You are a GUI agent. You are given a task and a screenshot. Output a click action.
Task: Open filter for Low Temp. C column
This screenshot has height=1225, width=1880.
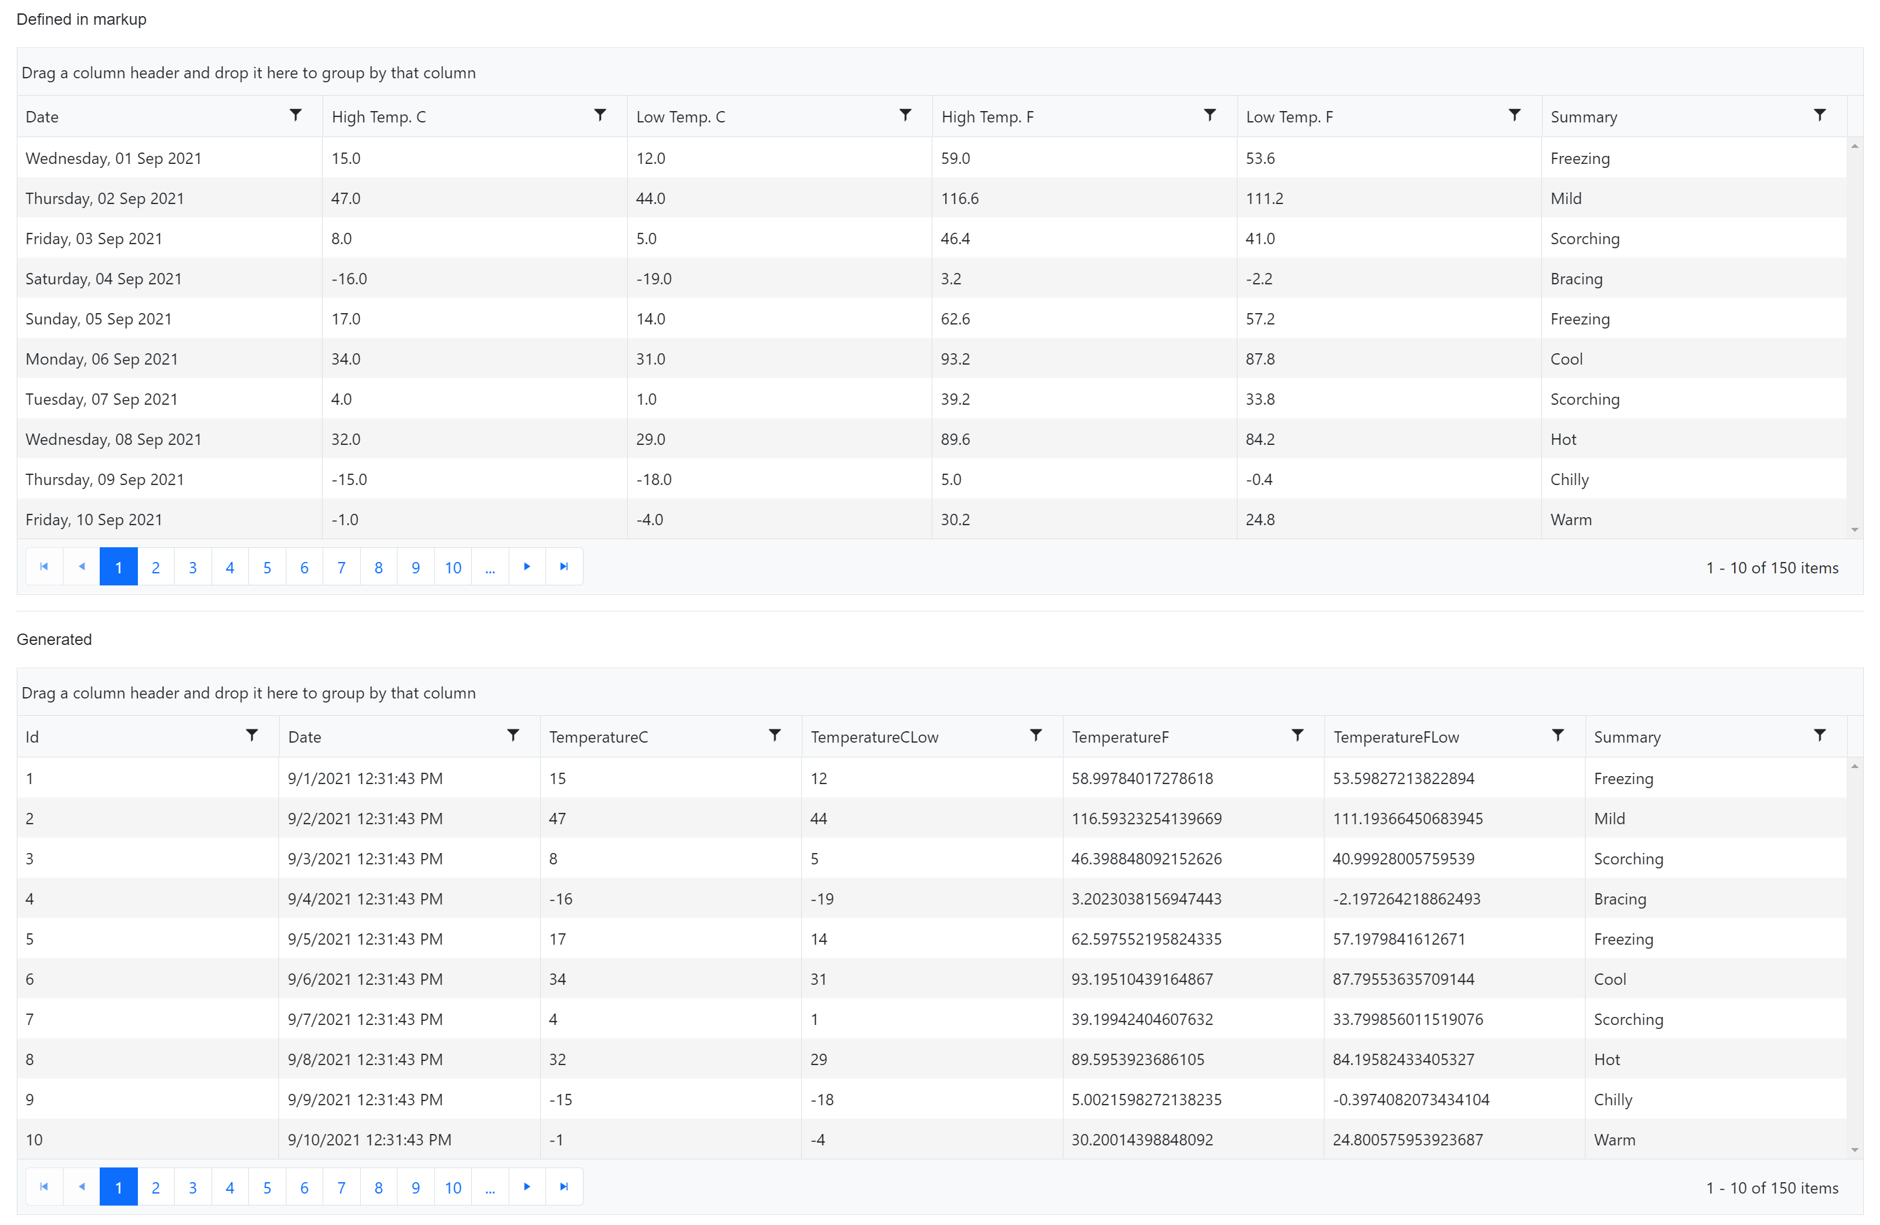[x=906, y=116]
